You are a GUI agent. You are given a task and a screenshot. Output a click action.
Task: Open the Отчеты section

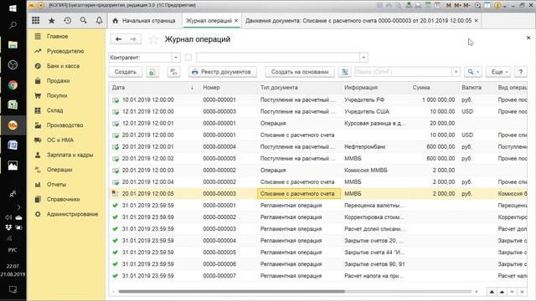(66, 184)
